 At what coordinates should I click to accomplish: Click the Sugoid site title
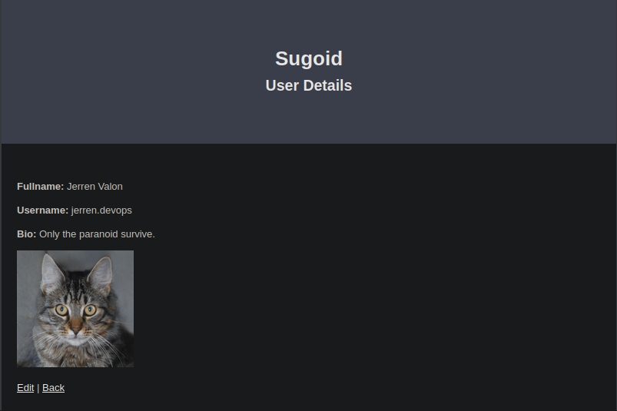click(x=309, y=58)
